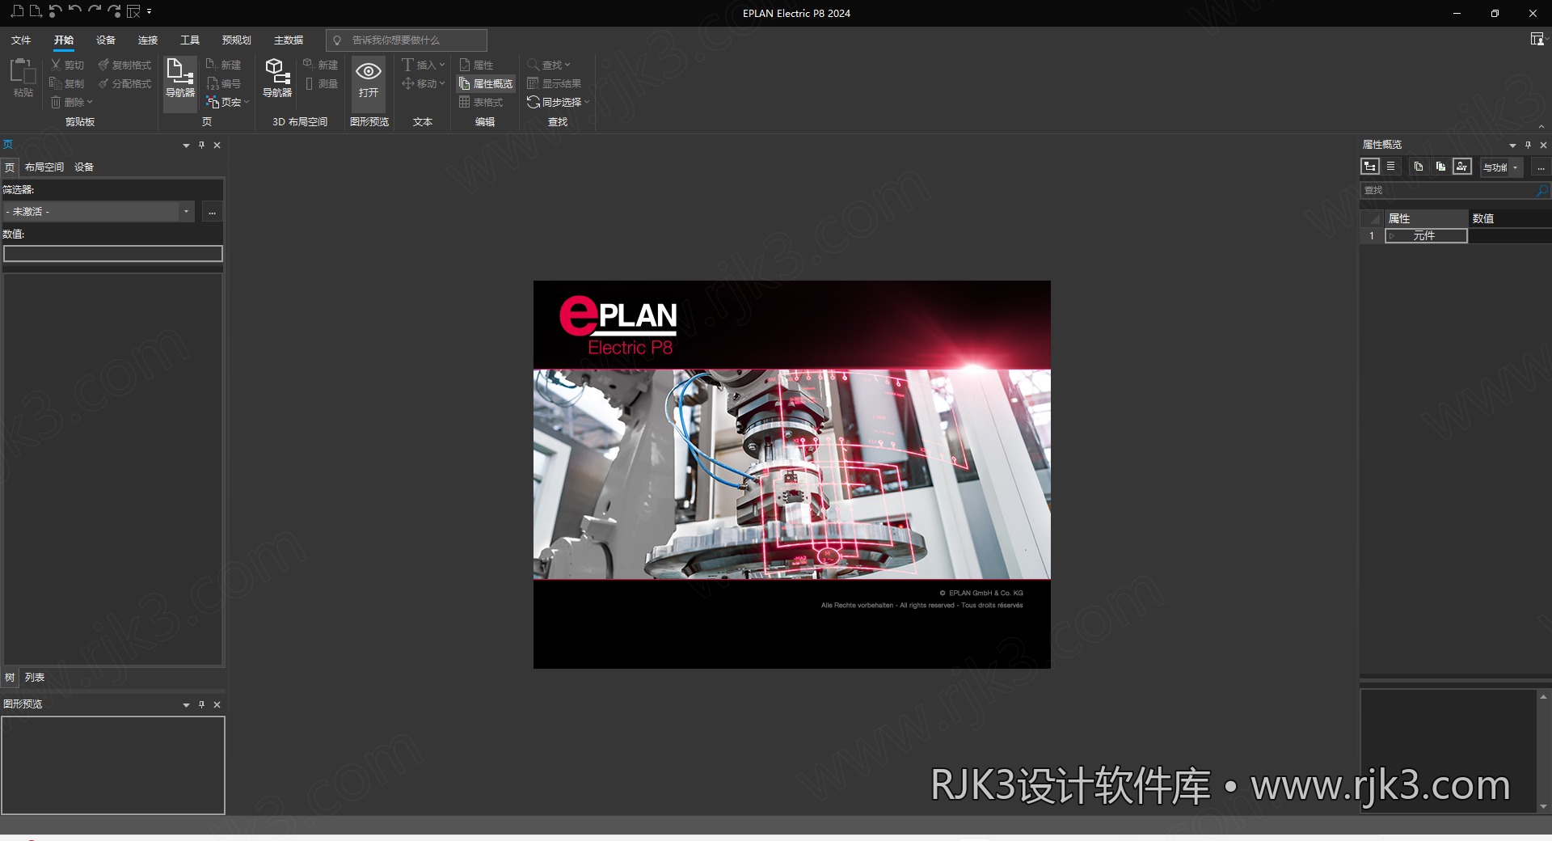
Task: Click the second quick-access page icon
Action: 35,11
